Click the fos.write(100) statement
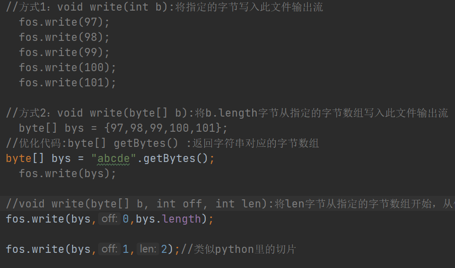 67,67
